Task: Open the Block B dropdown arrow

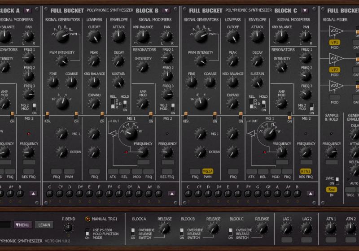Action: pyautogui.click(x=166, y=10)
